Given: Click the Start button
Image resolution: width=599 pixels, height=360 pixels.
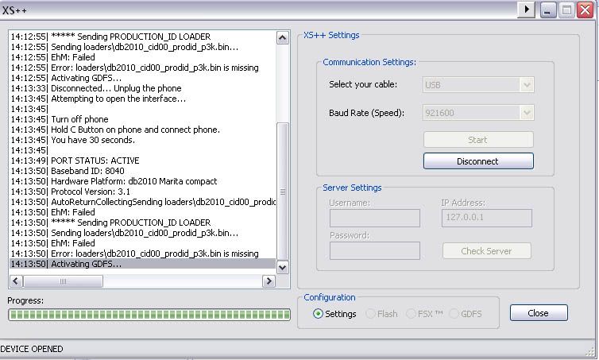Looking at the screenshot, I should click(x=477, y=140).
